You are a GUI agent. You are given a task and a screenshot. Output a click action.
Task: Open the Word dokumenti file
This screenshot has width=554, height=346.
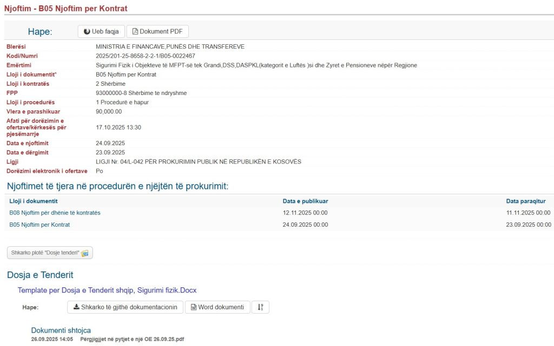pos(217,307)
